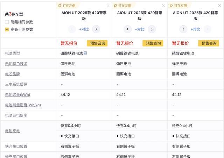Select the 三电系统质保 row label
The image size is (224, 158).
16,84
